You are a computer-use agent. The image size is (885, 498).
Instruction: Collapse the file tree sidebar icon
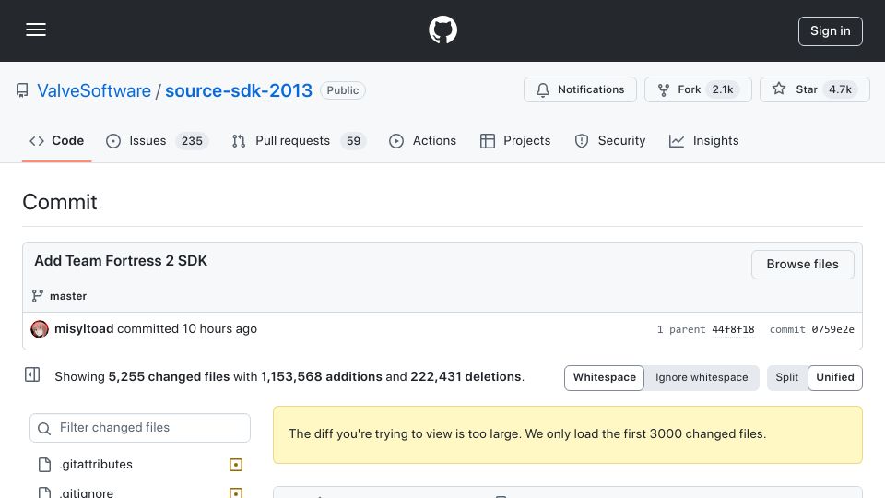[32, 374]
